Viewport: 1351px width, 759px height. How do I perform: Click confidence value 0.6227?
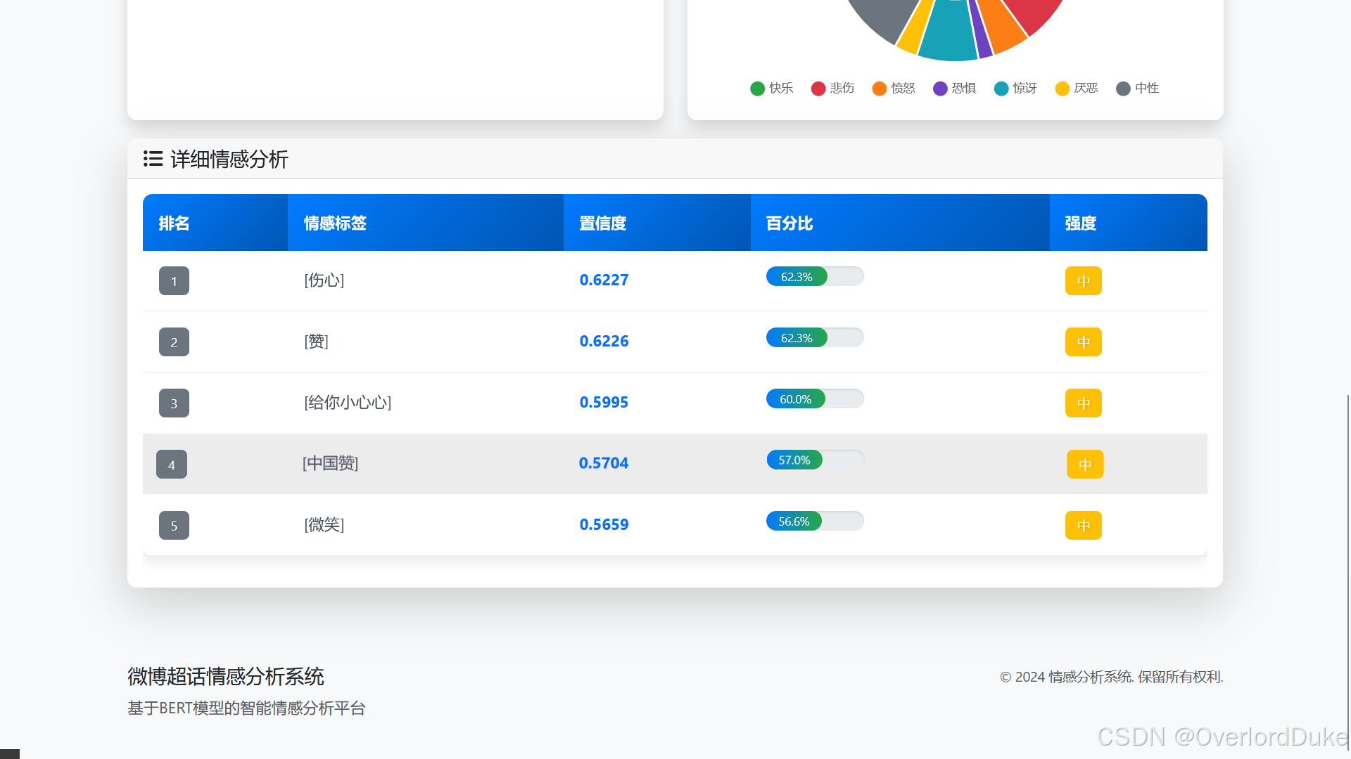point(604,280)
